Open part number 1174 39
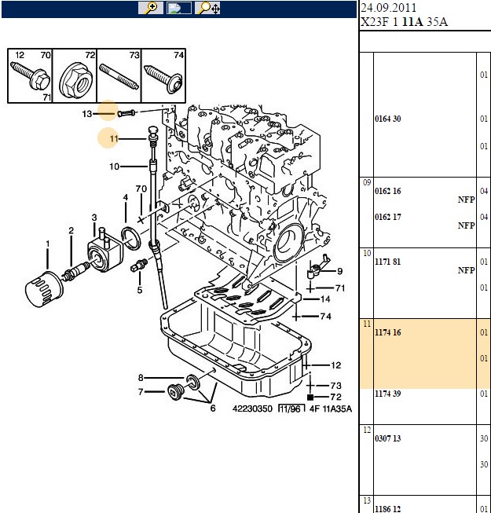Image resolution: width=491 pixels, height=513 pixels. (387, 394)
